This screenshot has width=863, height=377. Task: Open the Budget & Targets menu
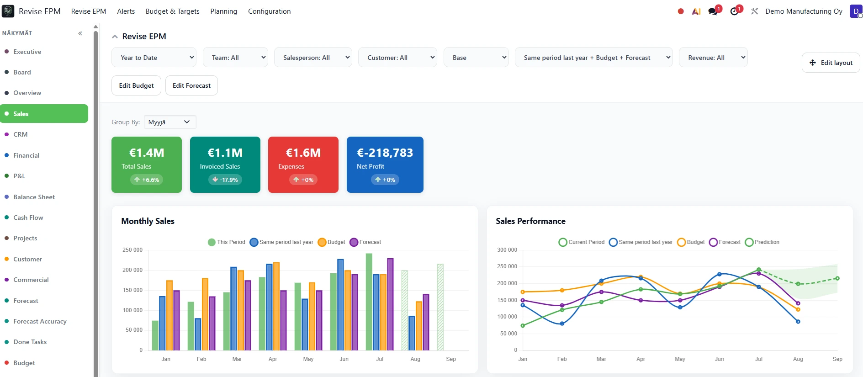(173, 11)
